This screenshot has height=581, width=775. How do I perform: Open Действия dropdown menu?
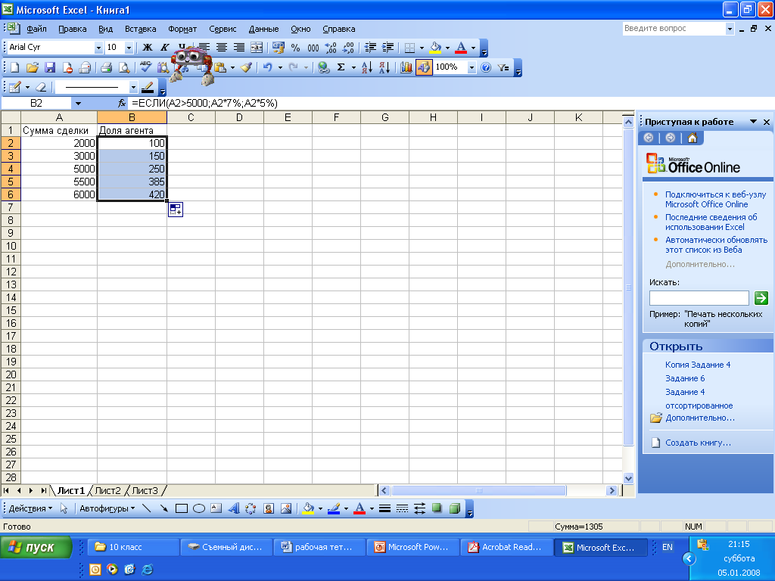tap(30, 508)
